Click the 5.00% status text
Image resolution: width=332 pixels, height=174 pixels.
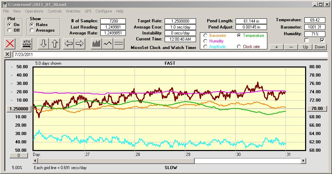click(x=17, y=168)
